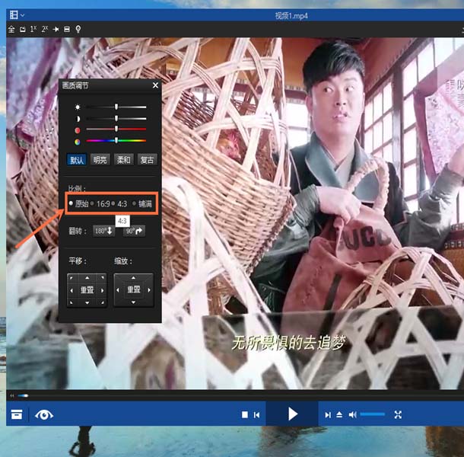Select the 复古 picture preset
Viewport: 464px width, 457px height.
(147, 160)
